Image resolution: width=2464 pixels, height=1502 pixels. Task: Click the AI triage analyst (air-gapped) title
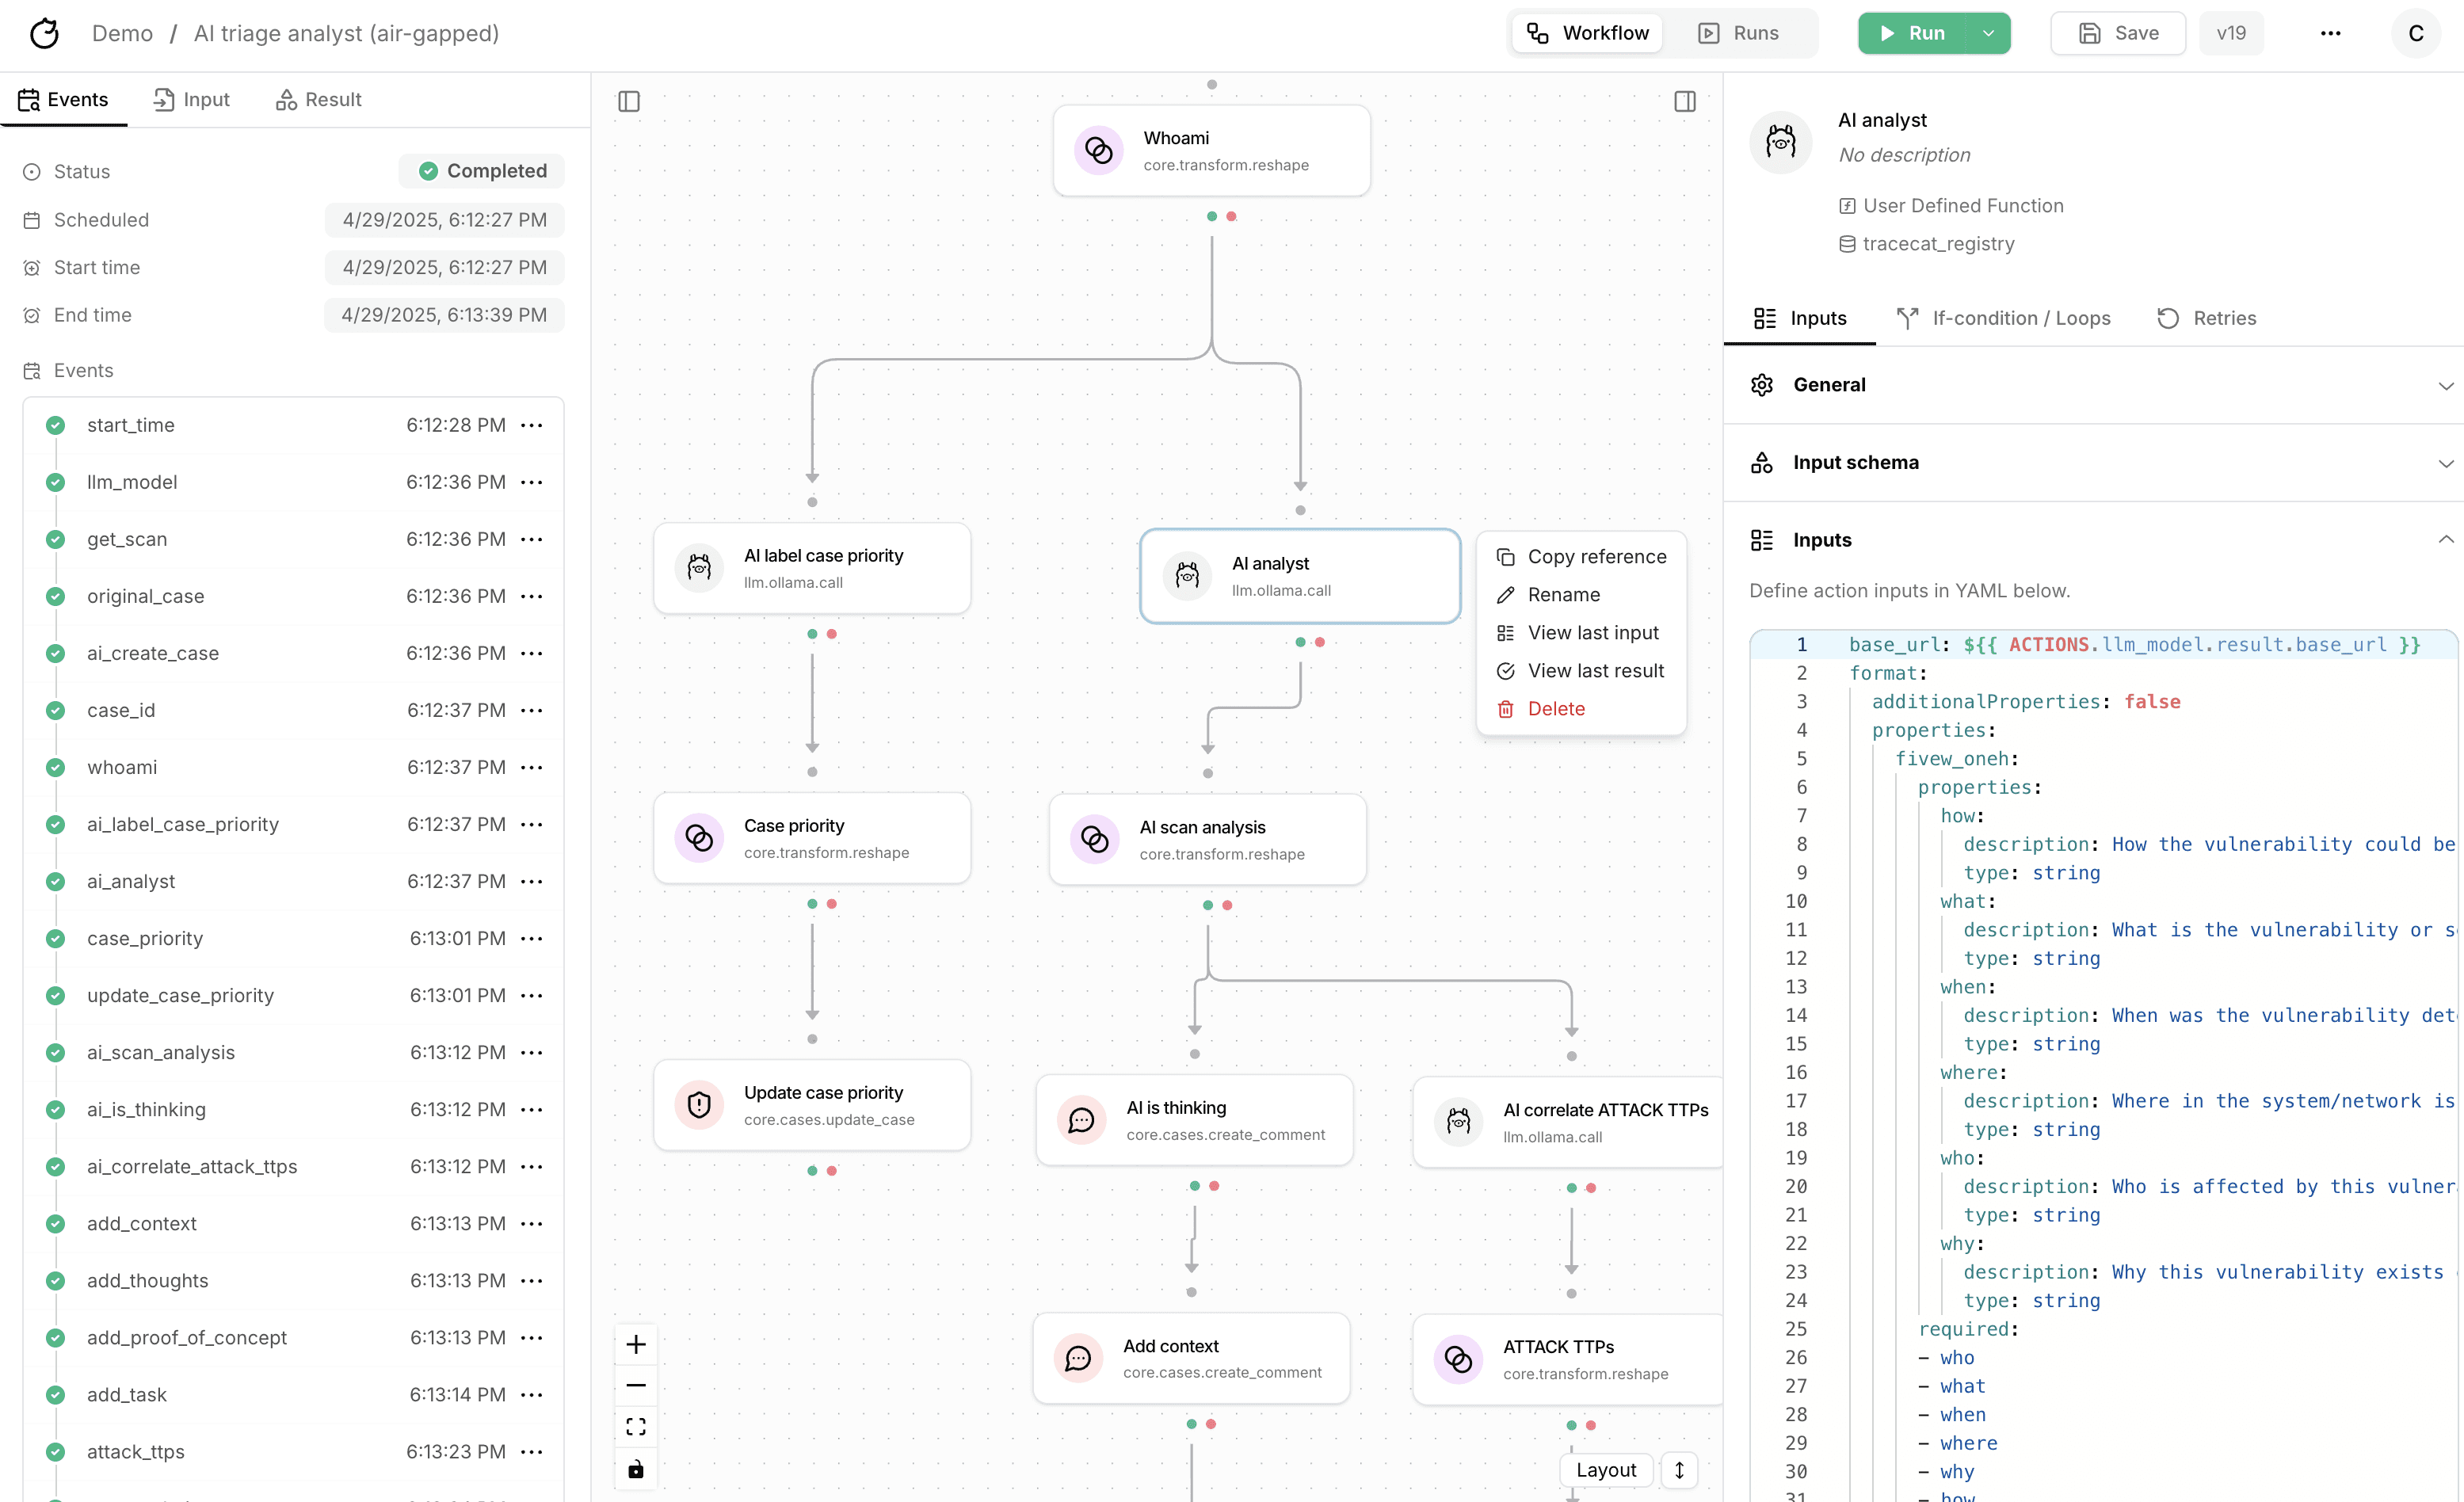[346, 33]
